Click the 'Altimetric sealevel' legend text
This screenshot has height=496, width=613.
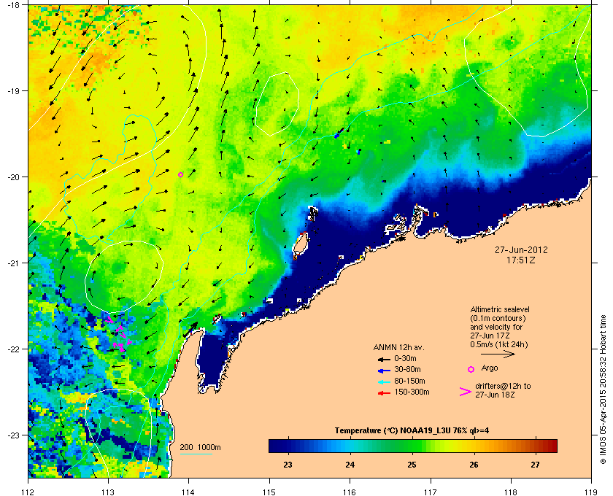click(x=500, y=309)
